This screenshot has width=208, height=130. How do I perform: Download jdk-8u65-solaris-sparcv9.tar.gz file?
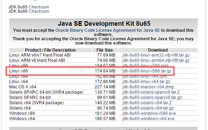pos(152,97)
